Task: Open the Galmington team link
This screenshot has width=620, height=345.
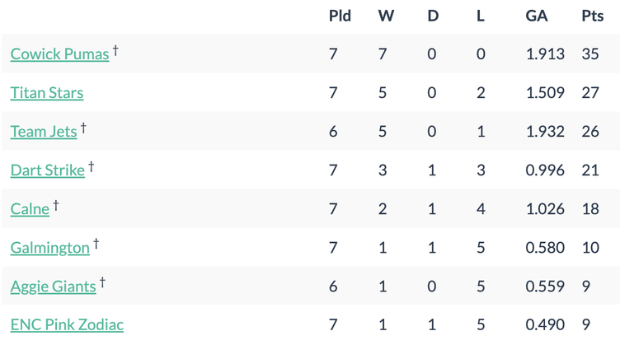Action: [x=49, y=248]
